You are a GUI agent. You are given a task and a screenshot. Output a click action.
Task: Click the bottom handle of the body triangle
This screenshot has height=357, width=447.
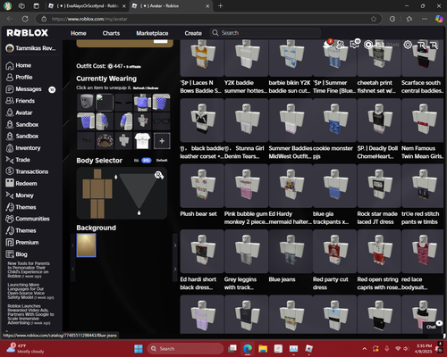click(139, 212)
